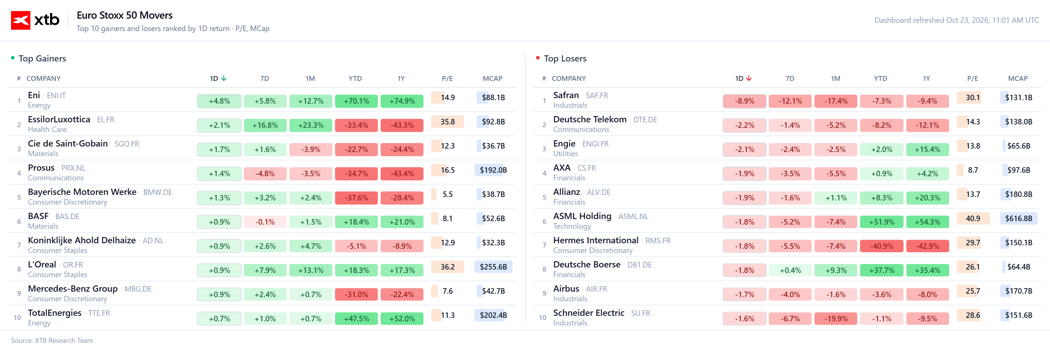Open Prosus in the gainers list

[x=41, y=168]
